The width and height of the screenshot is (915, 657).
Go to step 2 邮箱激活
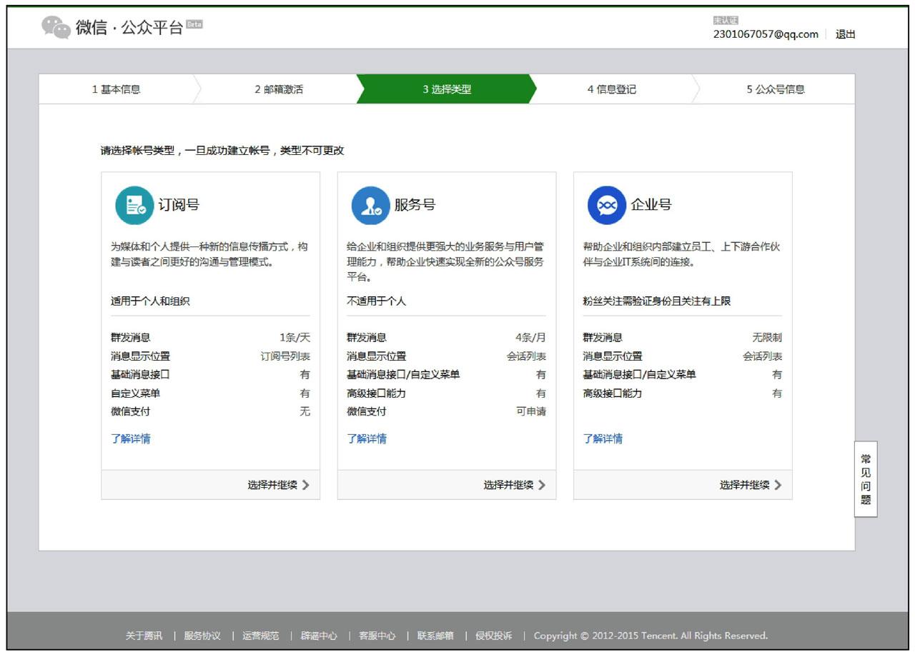click(279, 89)
